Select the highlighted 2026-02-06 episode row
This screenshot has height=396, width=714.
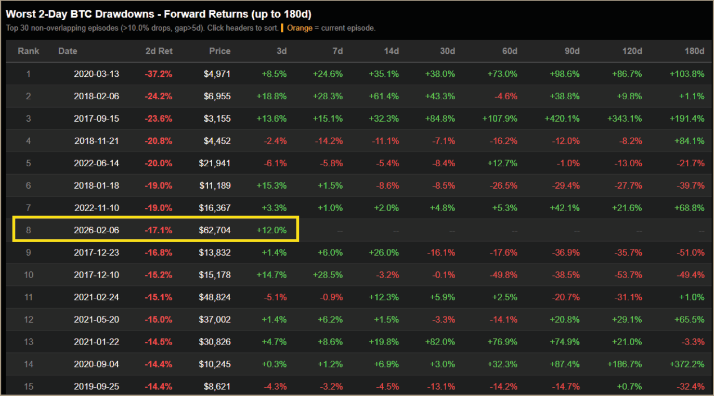[359, 230]
